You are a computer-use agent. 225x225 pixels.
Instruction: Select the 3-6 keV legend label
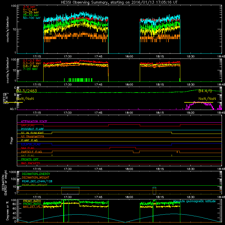29,7
